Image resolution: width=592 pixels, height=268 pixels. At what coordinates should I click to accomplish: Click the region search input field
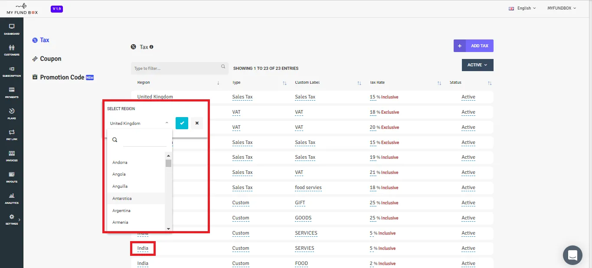tap(145, 140)
